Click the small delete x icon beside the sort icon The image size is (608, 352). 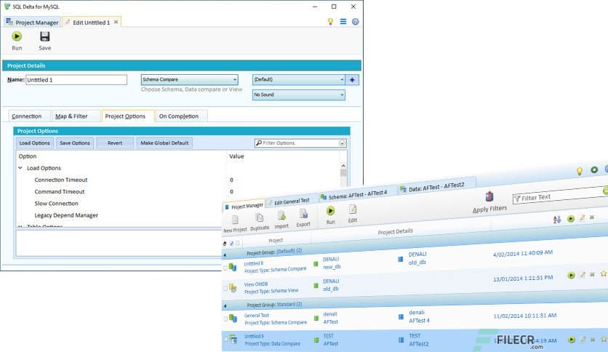pyautogui.click(x=592, y=217)
